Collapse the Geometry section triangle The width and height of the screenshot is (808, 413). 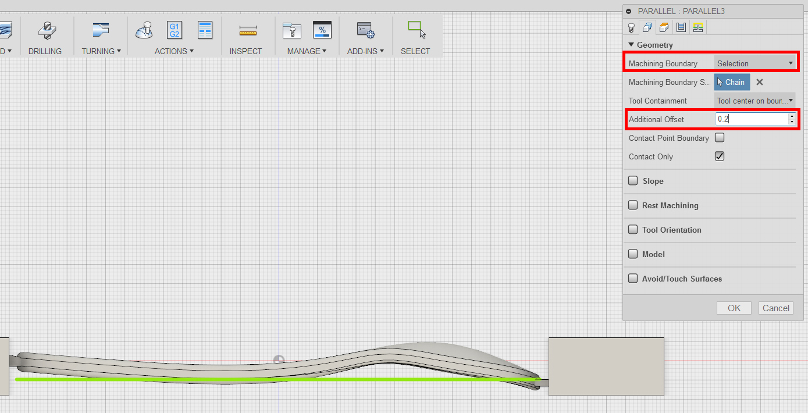click(x=631, y=45)
